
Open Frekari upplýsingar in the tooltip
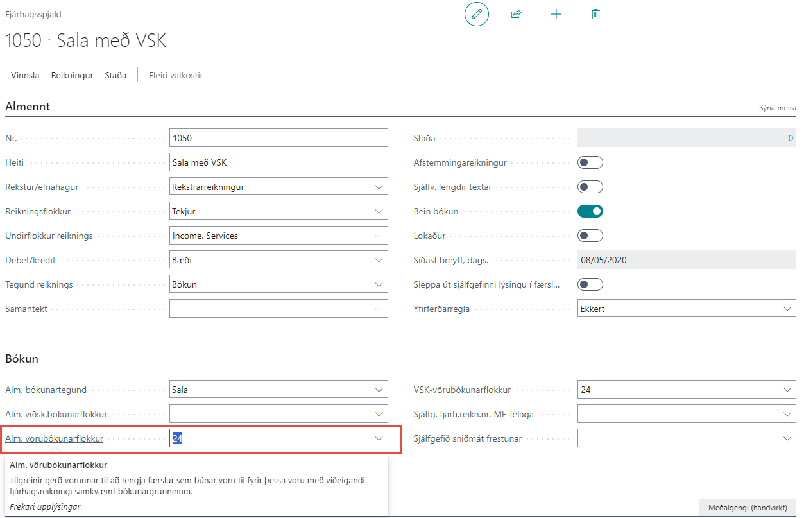[45, 506]
